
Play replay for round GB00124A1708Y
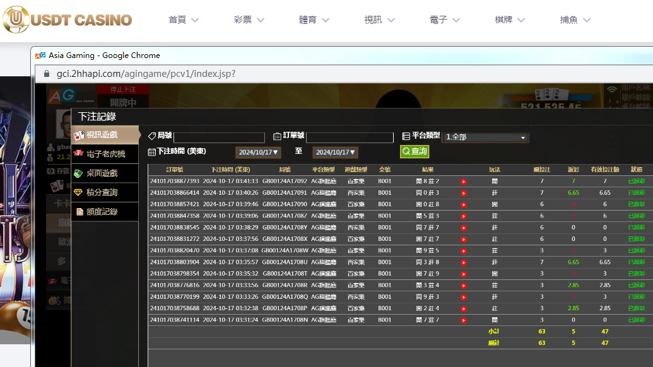(x=463, y=228)
